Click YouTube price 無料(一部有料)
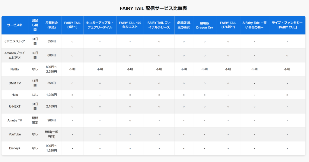Screen dimensions: 309x162 pyautogui.click(x=51, y=134)
